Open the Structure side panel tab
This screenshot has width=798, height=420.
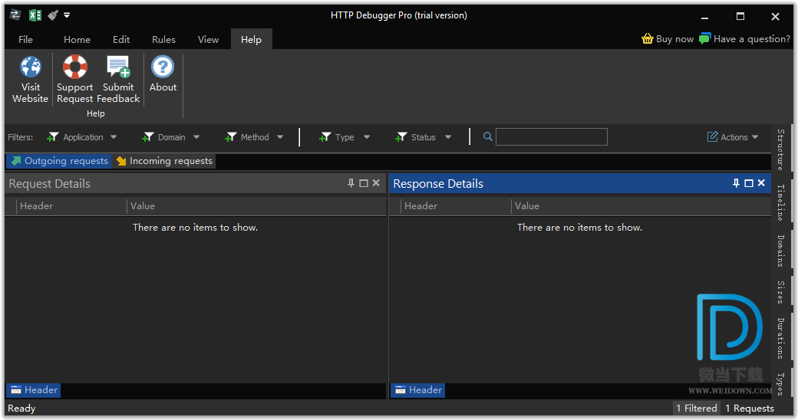pos(780,149)
